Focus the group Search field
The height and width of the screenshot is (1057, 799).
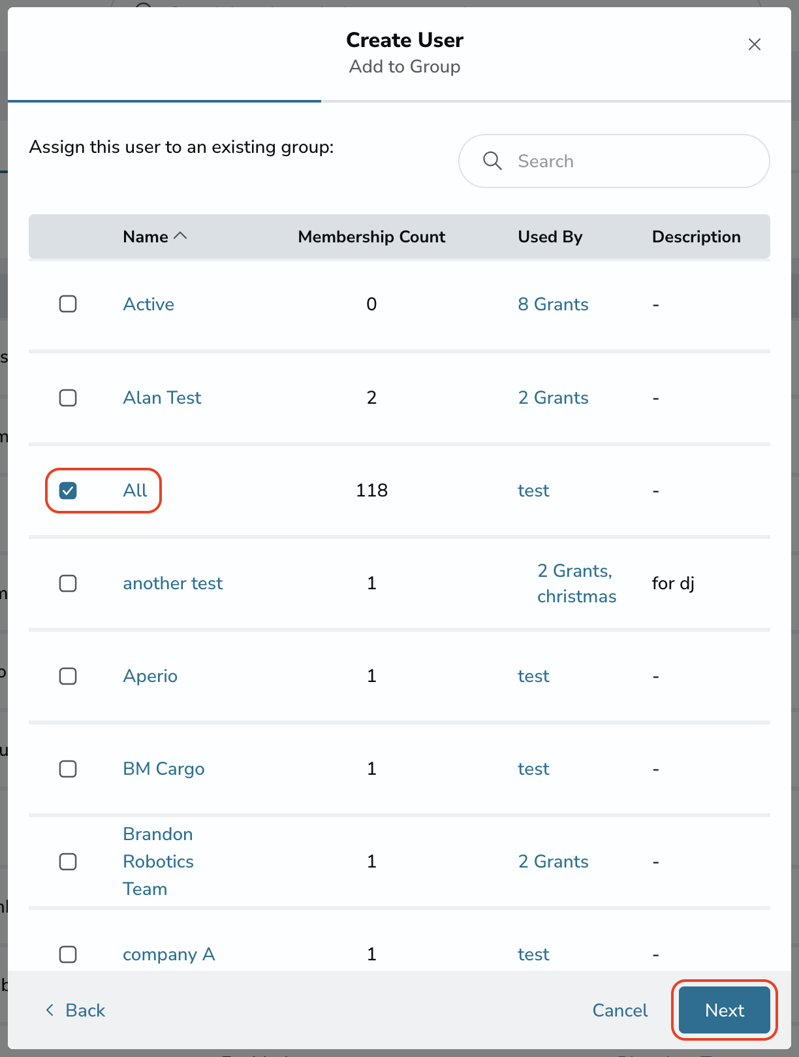click(614, 161)
